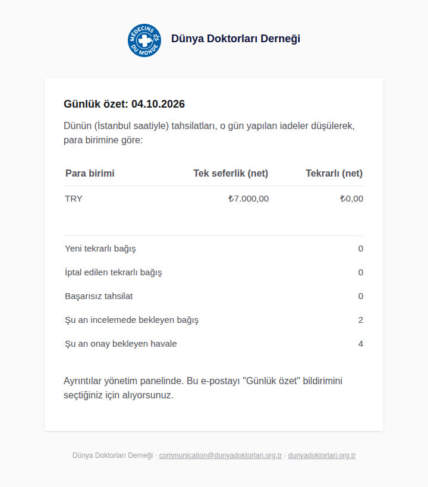The height and width of the screenshot is (487, 428).
Task: Click value 0 for Yeni tekrarlı bağış
Action: 361,249
